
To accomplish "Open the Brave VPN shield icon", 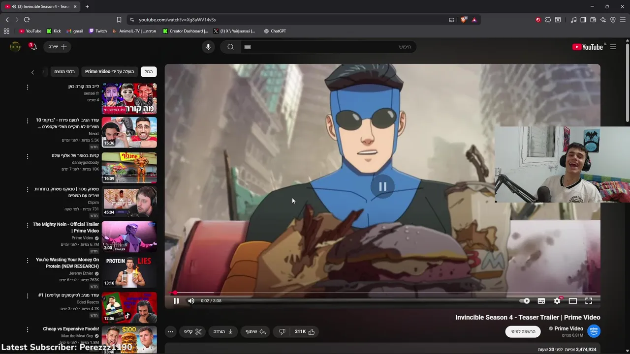I will tap(613, 20).
